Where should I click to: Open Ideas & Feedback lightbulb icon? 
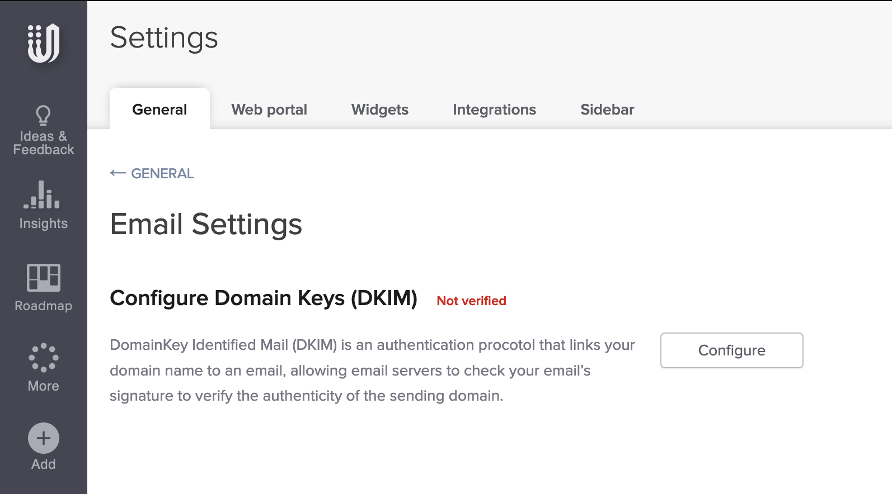[x=43, y=116]
